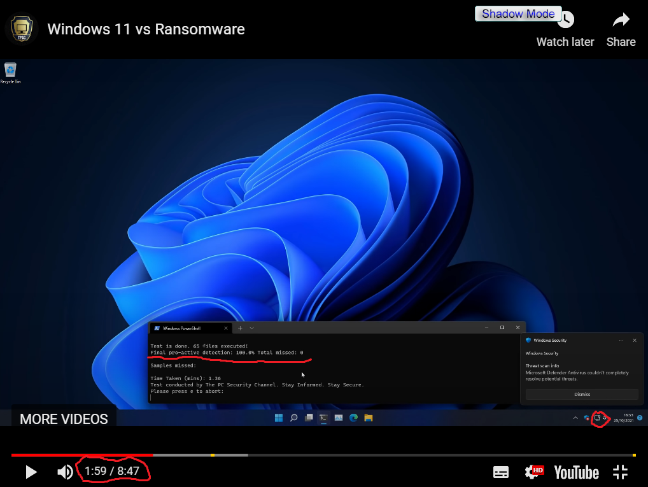
Task: Click the Windows Security shield icon in toast
Action: pyautogui.click(x=528, y=340)
